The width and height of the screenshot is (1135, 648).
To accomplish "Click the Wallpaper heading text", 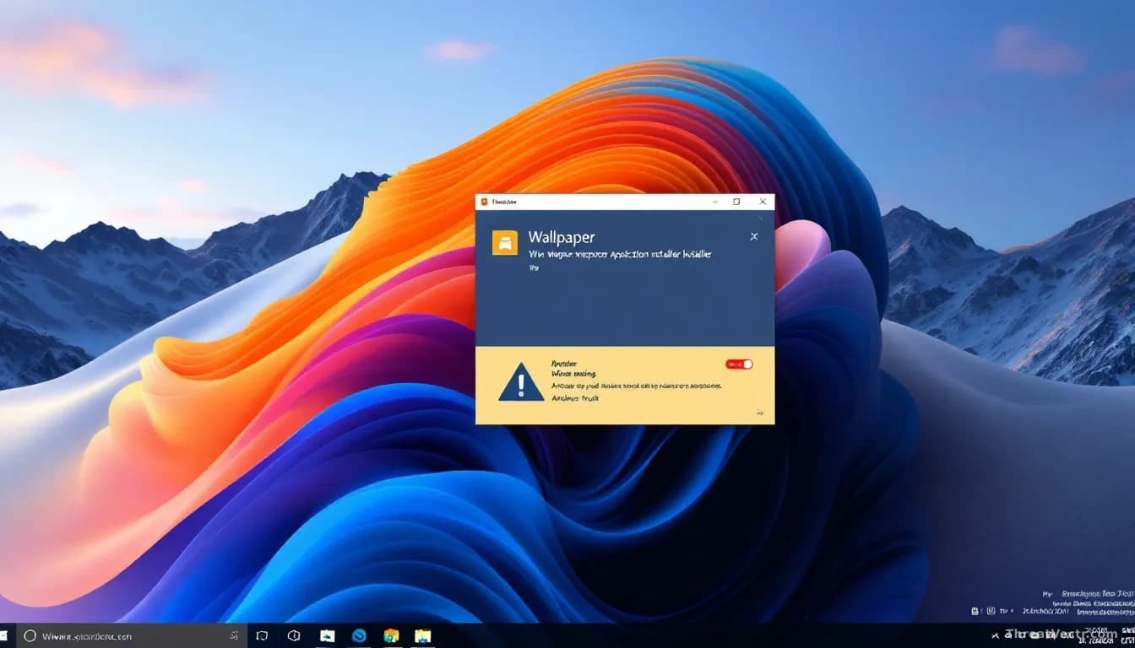I will click(x=562, y=237).
